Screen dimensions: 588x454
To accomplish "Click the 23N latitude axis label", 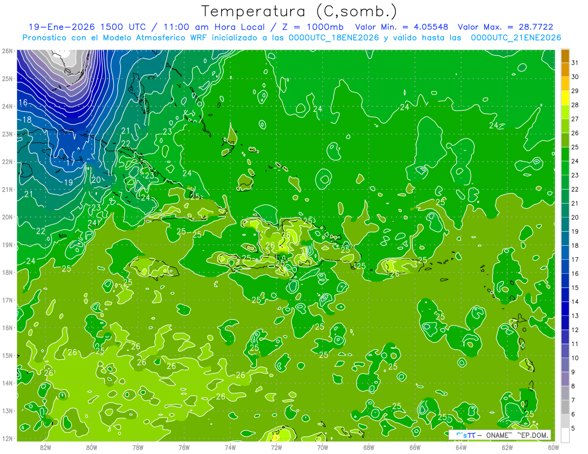I will pos(7,134).
